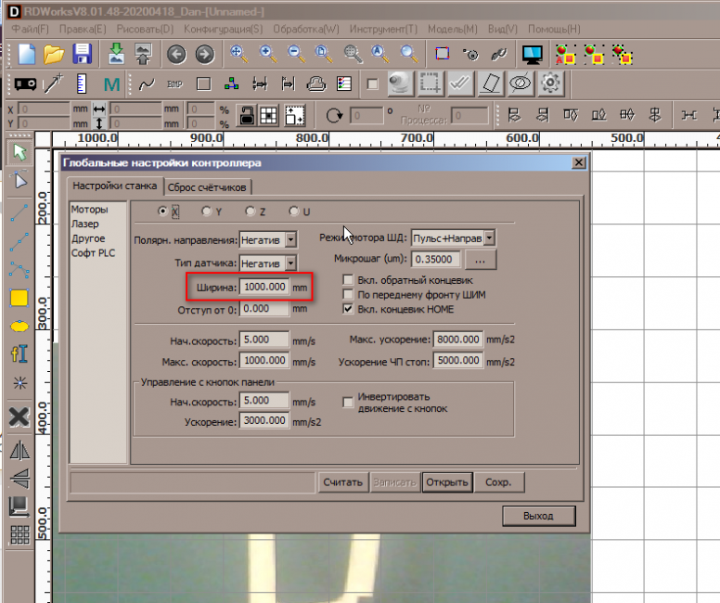Viewport: 720px width, 603px height.
Task: Click the padlock aspect ratio icon
Action: (x=247, y=116)
